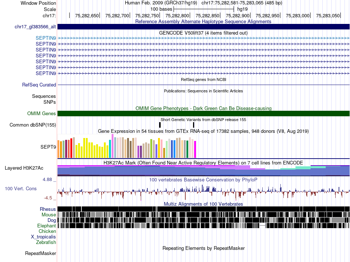This screenshot has height=262, width=350.
Task: Open 100 vertebrates Basewise Conservation by PhyloP title
Action: [x=203, y=180]
